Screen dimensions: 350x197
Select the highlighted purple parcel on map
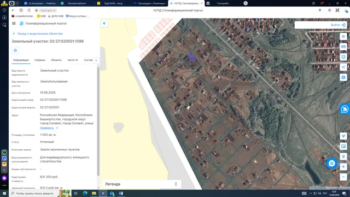[191, 57]
